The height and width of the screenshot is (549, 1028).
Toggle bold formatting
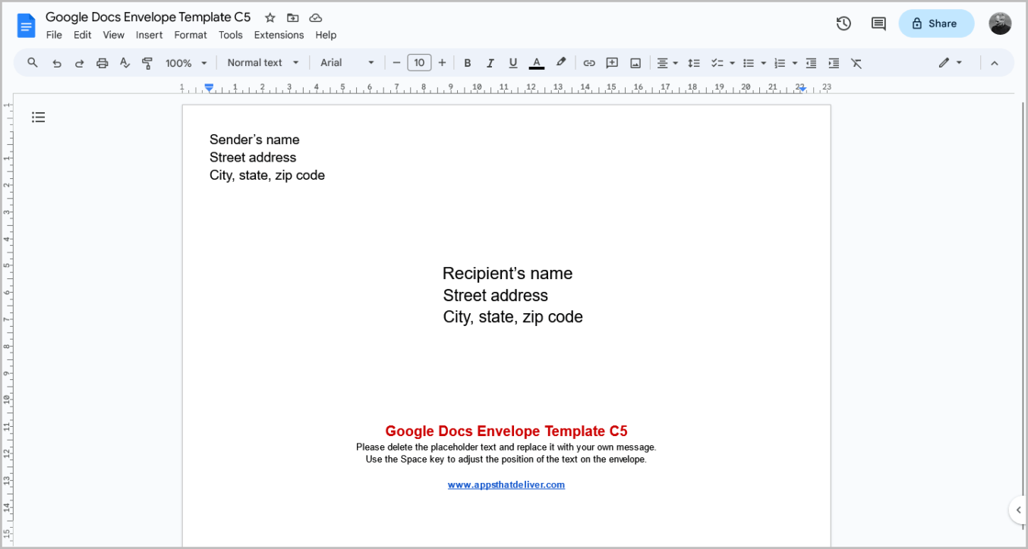[x=468, y=63]
